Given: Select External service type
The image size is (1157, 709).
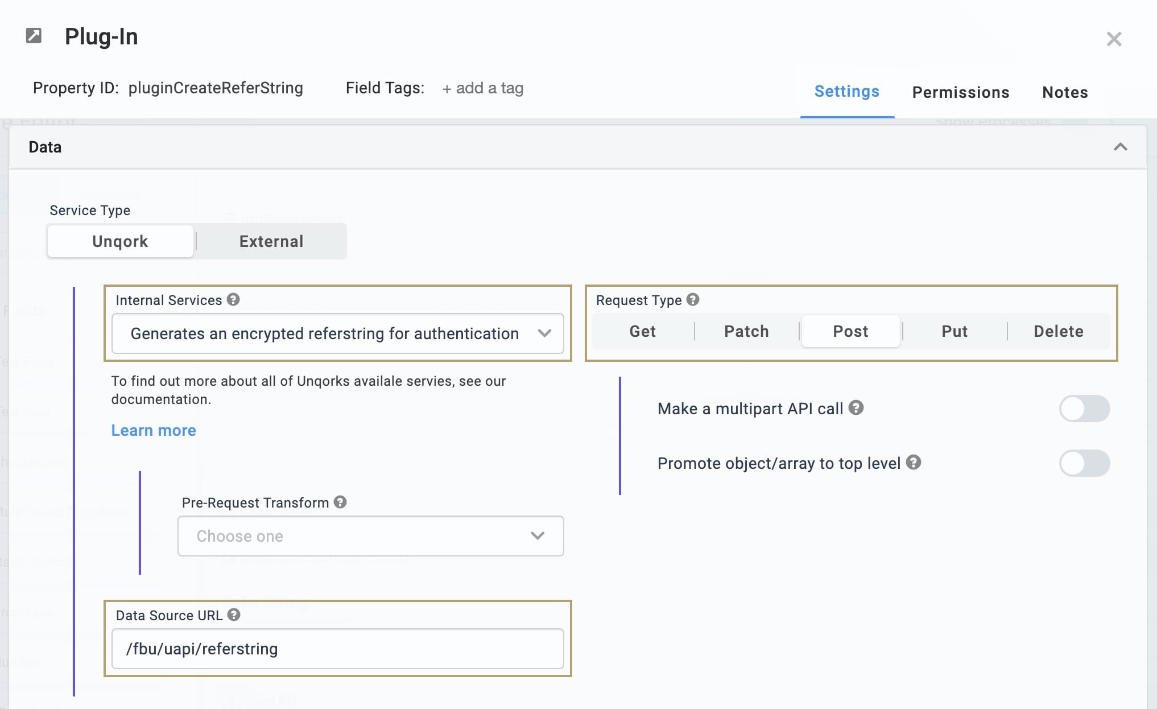Looking at the screenshot, I should click(271, 241).
